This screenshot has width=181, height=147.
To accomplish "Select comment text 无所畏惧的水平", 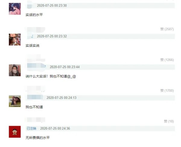I will point(38,138).
